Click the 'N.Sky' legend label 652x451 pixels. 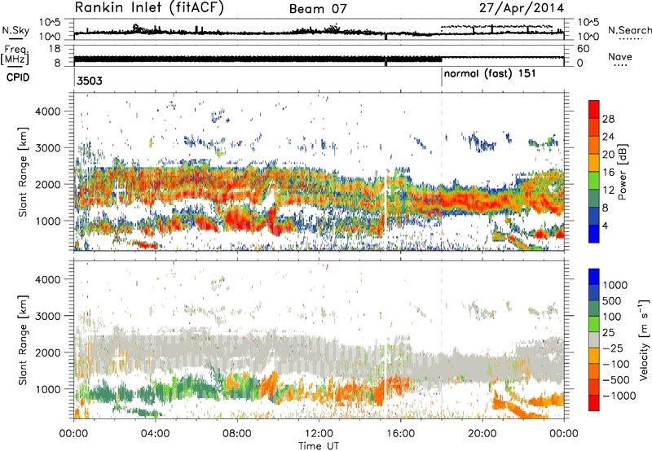click(x=15, y=30)
